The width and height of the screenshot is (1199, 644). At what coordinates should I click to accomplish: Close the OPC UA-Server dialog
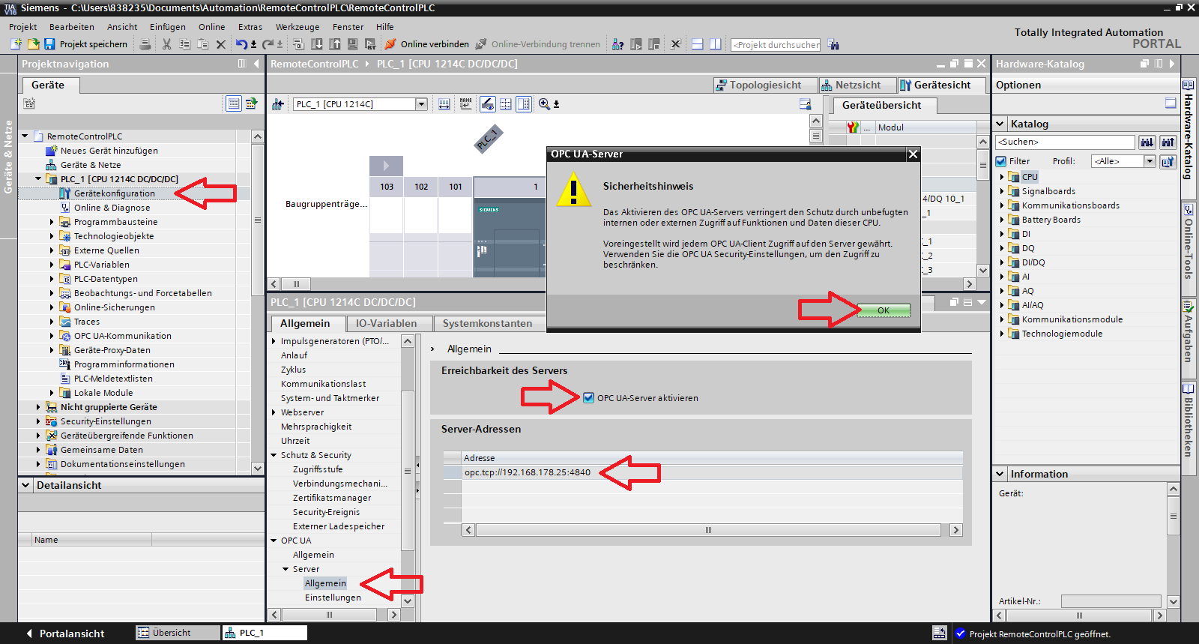pyautogui.click(x=913, y=154)
